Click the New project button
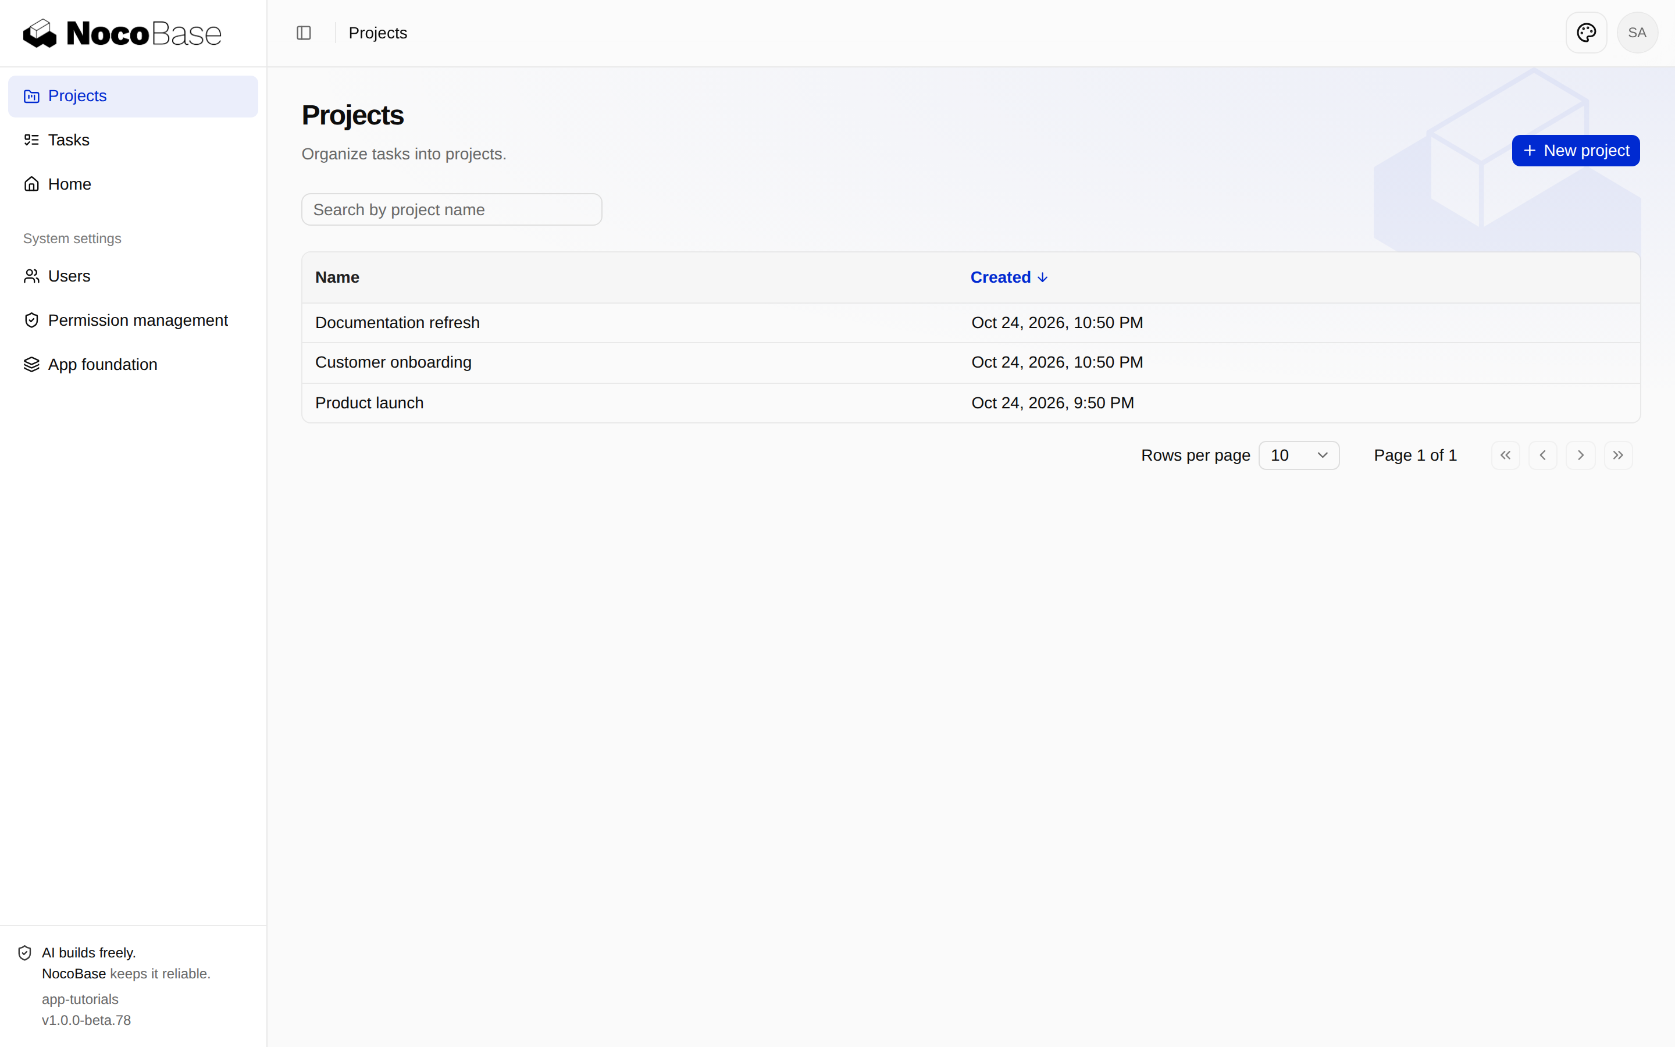 click(x=1576, y=151)
